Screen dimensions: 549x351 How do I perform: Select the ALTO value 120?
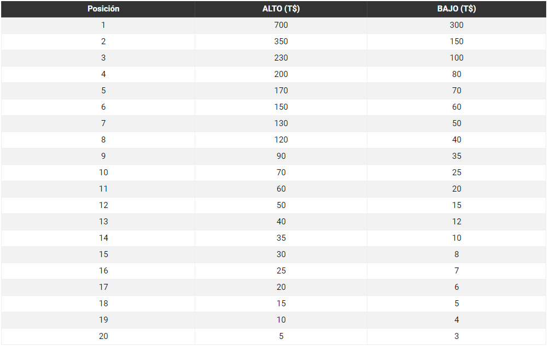[281, 140]
